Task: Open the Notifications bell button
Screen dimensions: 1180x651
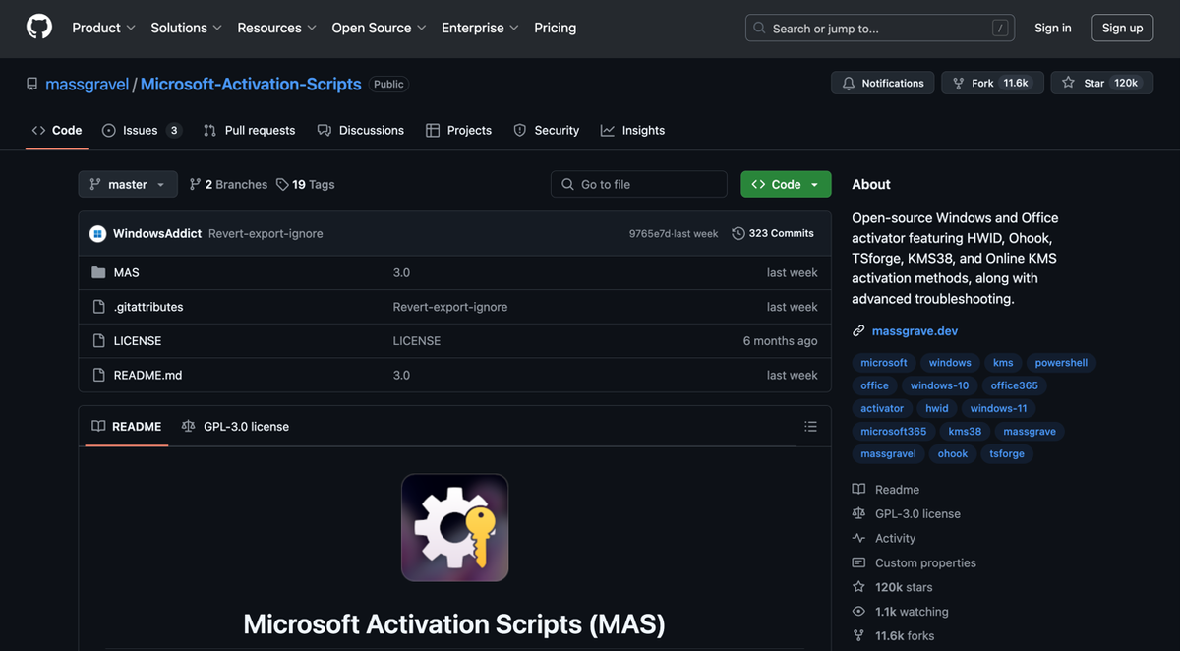Action: (883, 84)
